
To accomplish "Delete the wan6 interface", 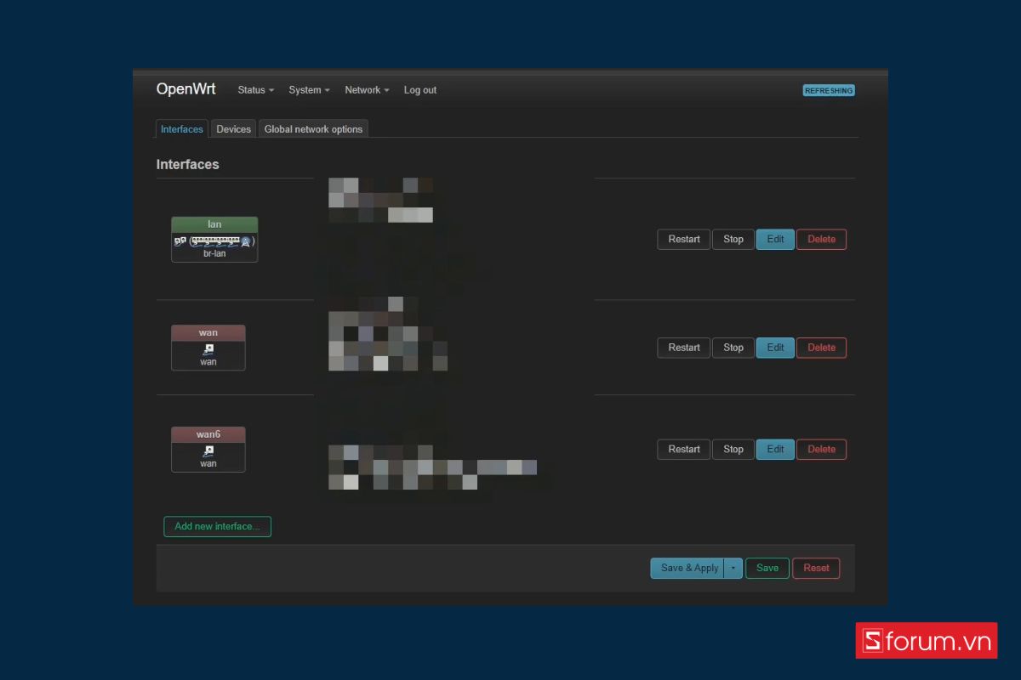I will [x=822, y=450].
